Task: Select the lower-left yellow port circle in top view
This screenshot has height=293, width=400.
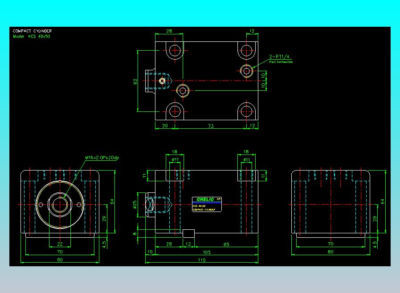Action: pos(183,90)
